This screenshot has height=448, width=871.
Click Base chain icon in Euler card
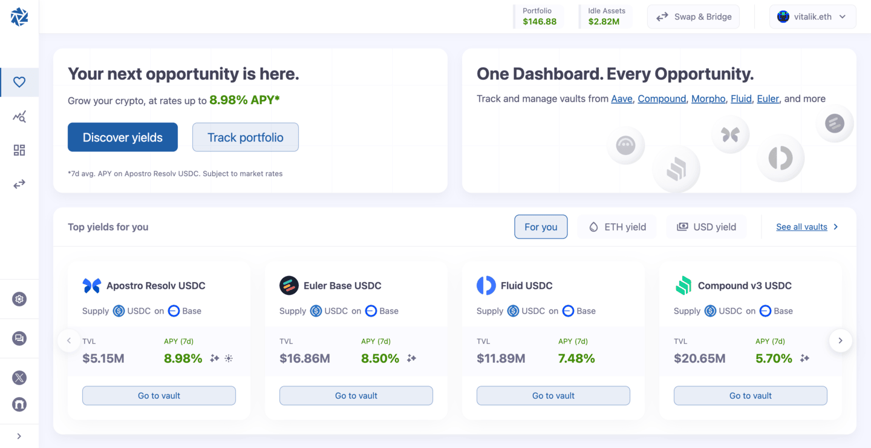pyautogui.click(x=371, y=311)
